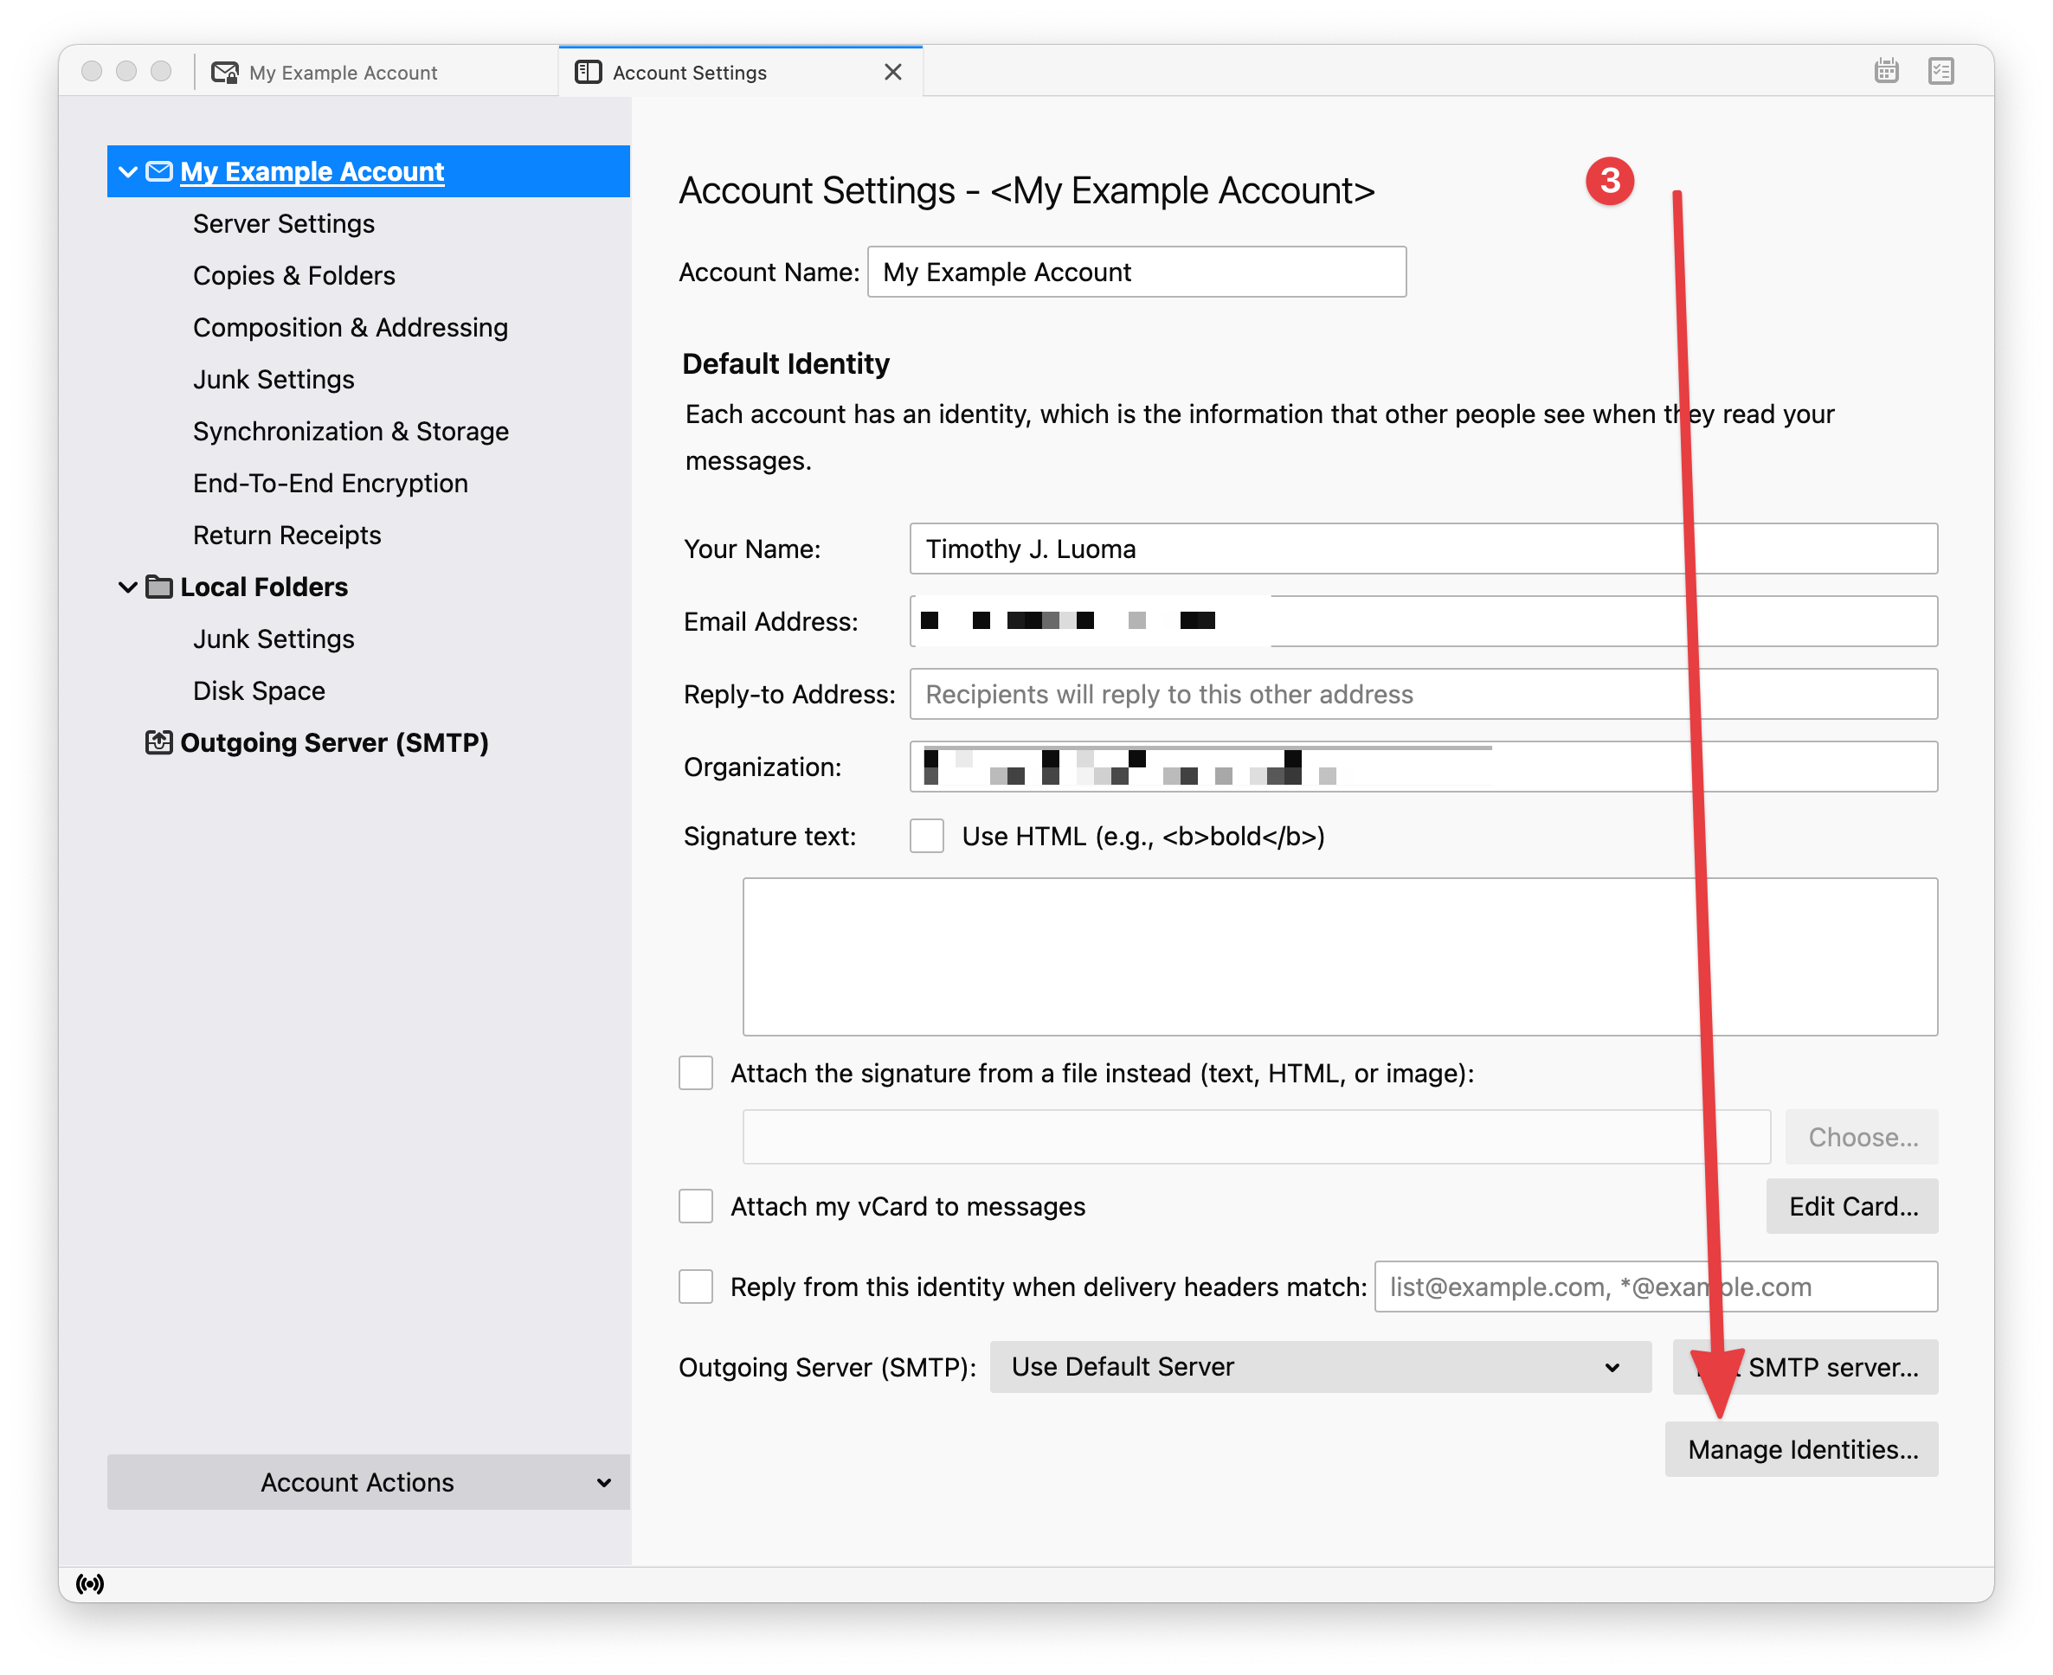The width and height of the screenshot is (2053, 1675).
Task: Click the folder icon beside Local Folders
Action: [158, 587]
